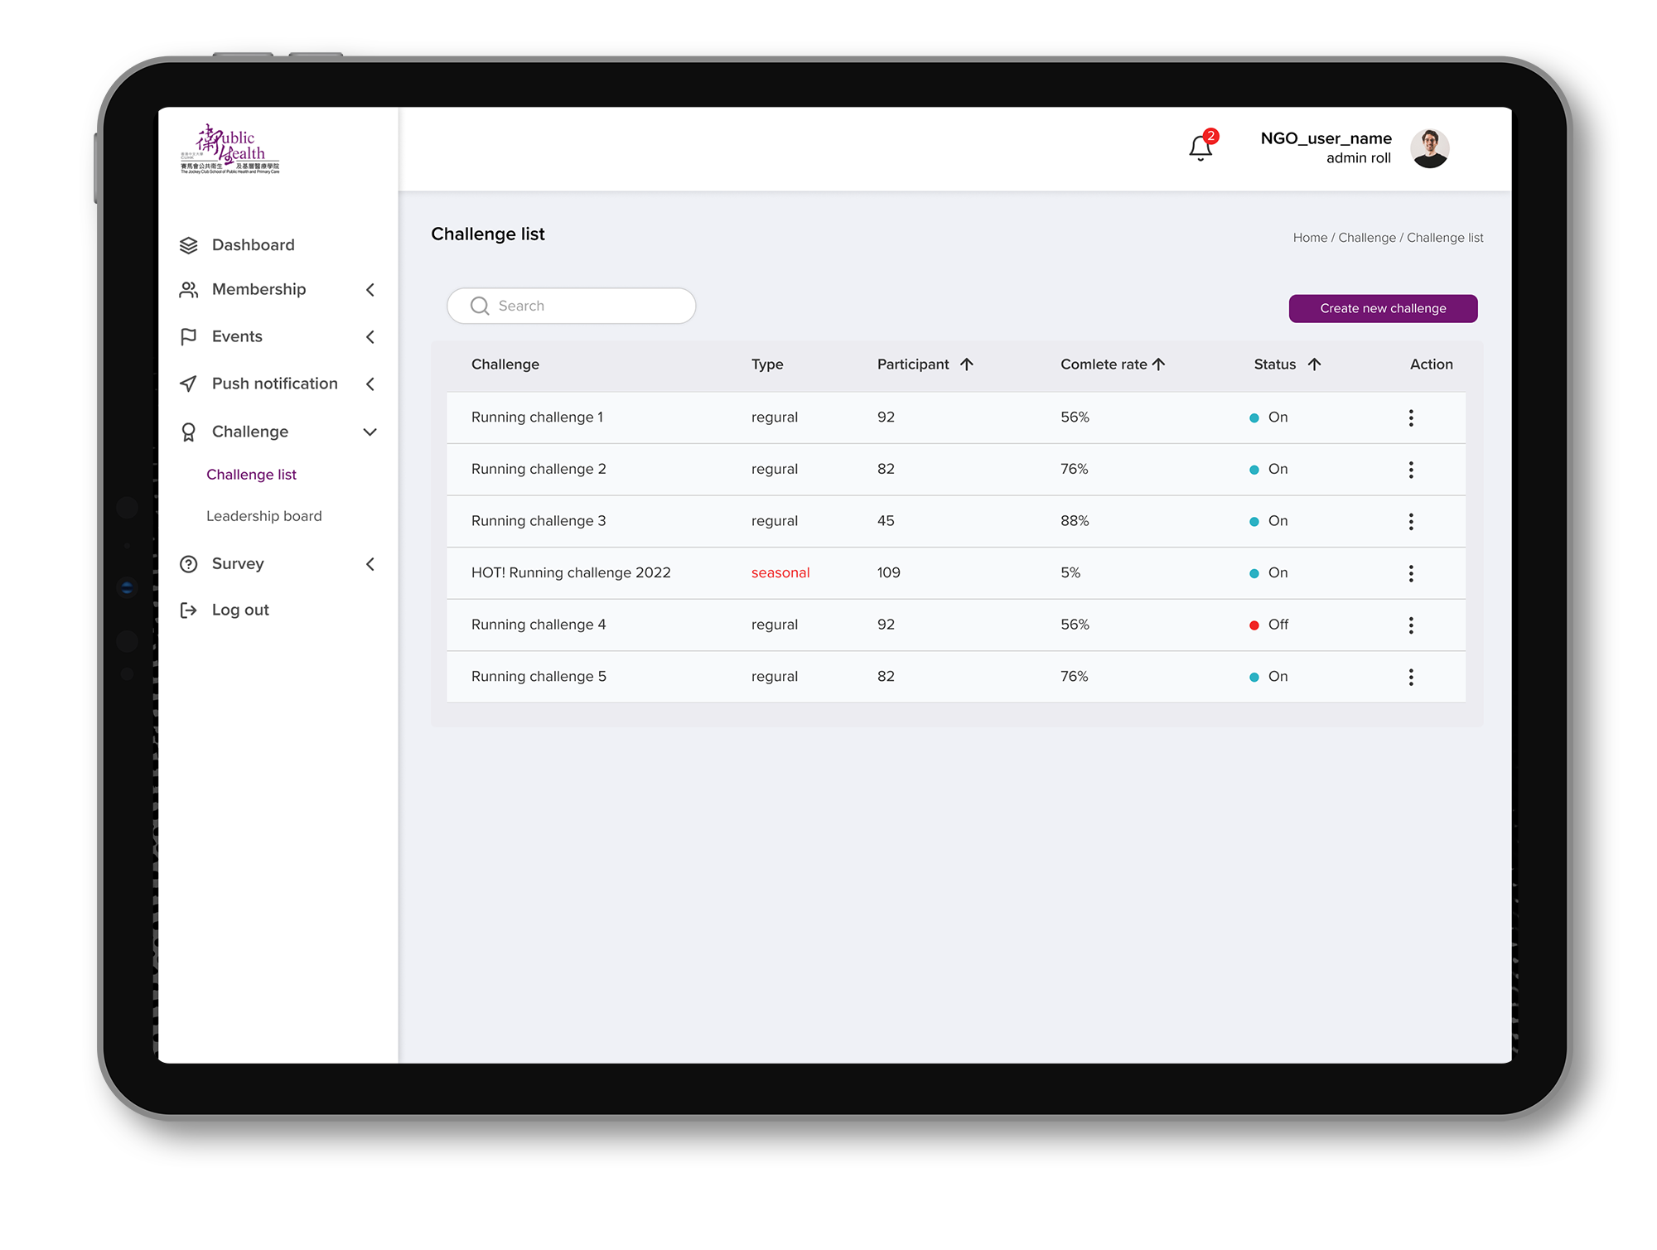This screenshot has height=1250, width=1657.
Task: Expand the Events submenu chevron
Action: (x=370, y=337)
